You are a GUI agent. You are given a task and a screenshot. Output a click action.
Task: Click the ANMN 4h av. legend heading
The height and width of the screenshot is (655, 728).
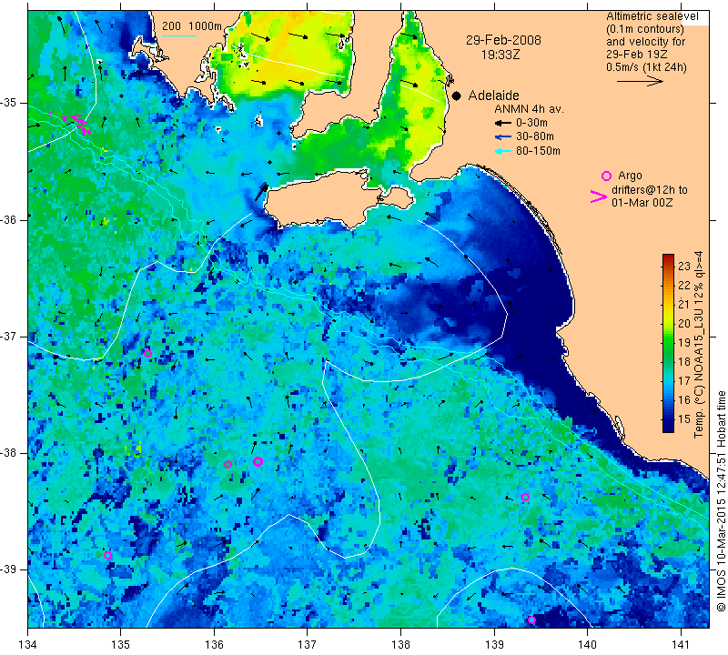click(529, 109)
